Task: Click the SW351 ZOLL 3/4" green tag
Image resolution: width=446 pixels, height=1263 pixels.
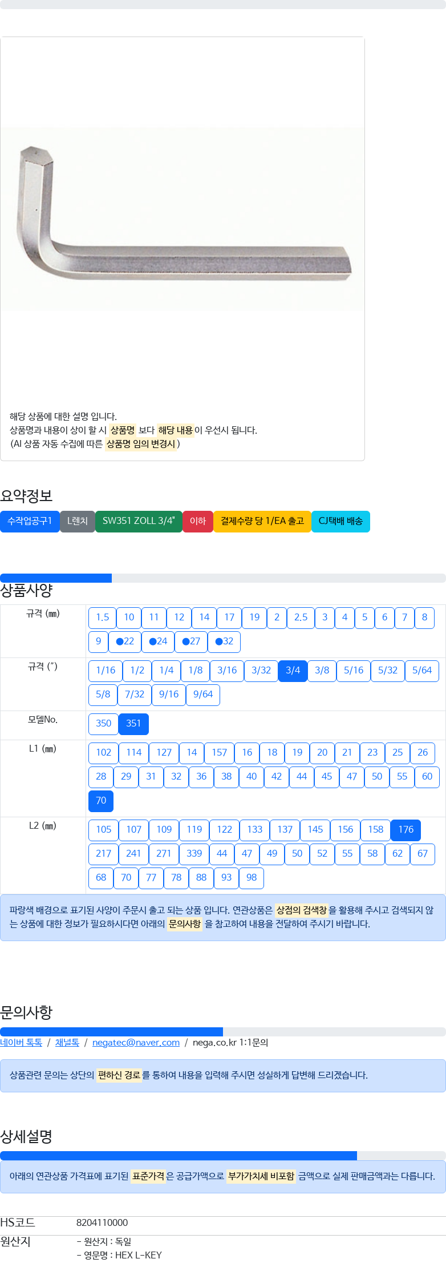Action: (x=139, y=521)
